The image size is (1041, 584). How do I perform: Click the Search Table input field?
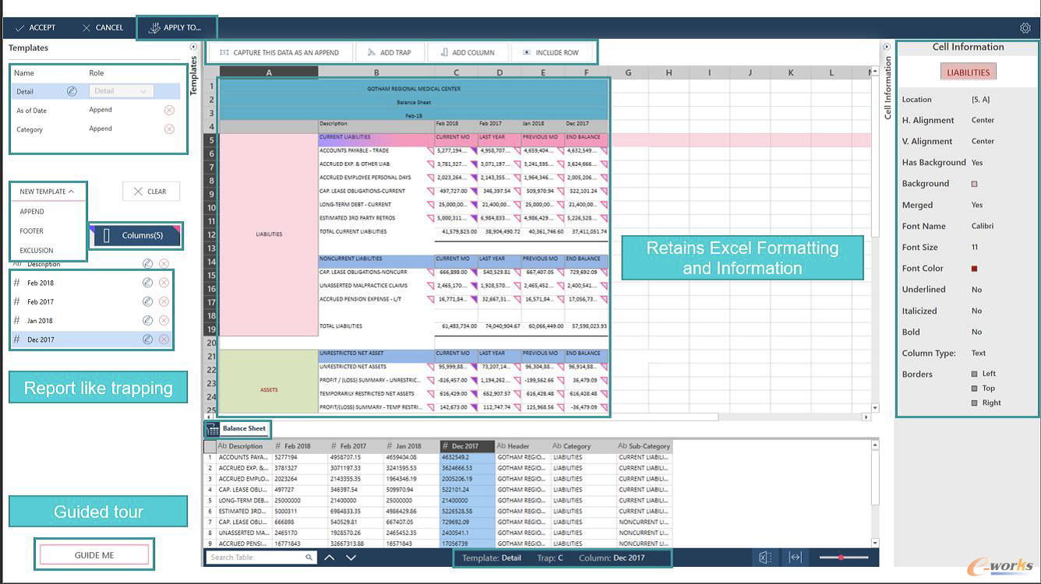[256, 557]
